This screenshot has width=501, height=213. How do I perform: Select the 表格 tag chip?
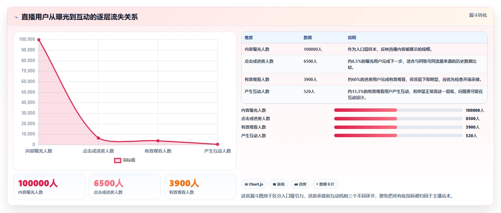point(279,184)
